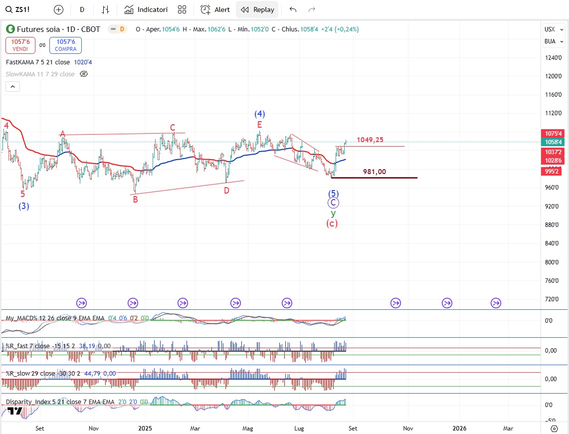Open the Alert creation menu
Screen dimensions: 569x434
point(215,9)
